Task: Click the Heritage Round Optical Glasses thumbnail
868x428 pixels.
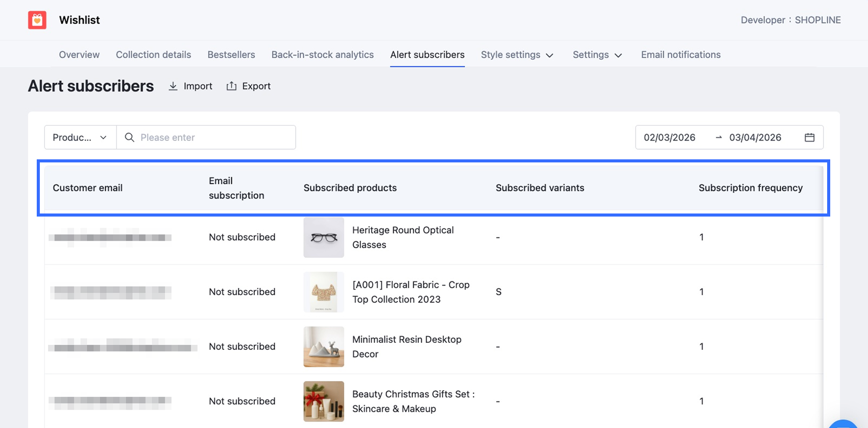Action: coord(324,237)
